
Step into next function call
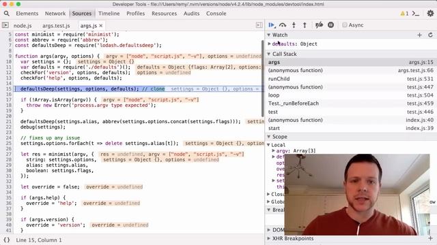pyautogui.click(x=294, y=25)
